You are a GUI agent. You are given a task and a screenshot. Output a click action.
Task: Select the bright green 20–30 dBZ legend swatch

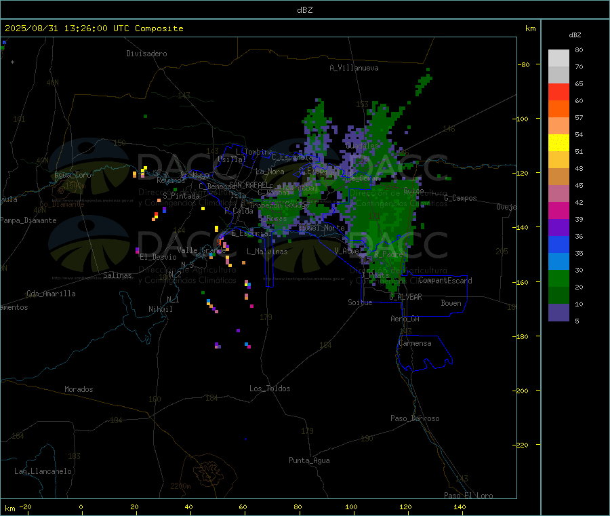[x=558, y=278]
